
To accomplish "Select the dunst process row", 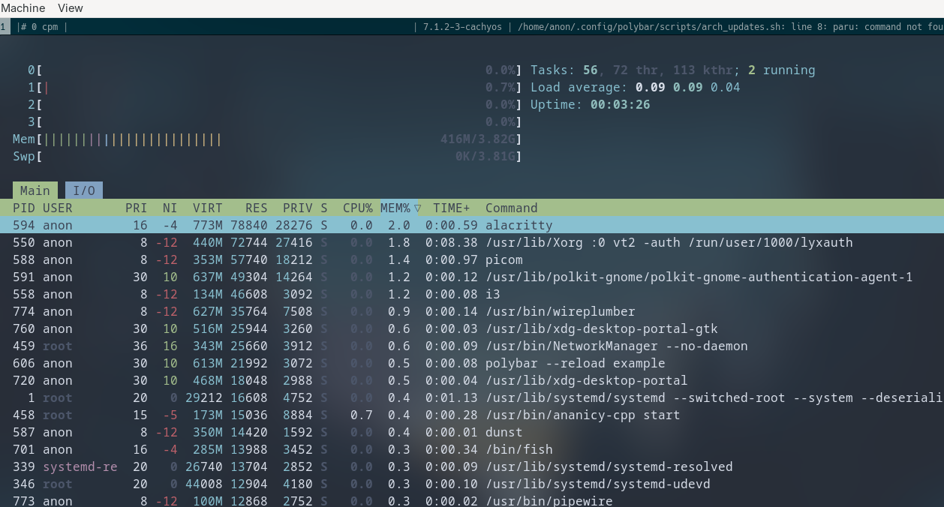I will click(472, 432).
